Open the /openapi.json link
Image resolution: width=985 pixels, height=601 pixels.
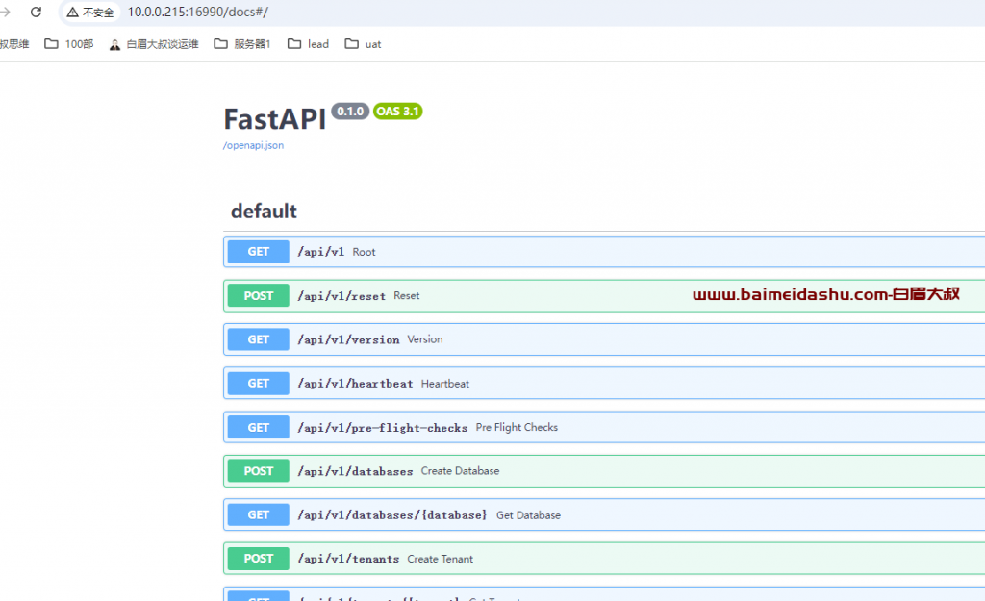click(x=253, y=146)
